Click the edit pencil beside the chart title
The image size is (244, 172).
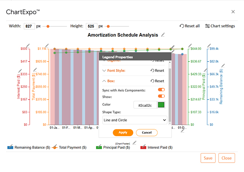pyautogui.click(x=163, y=35)
